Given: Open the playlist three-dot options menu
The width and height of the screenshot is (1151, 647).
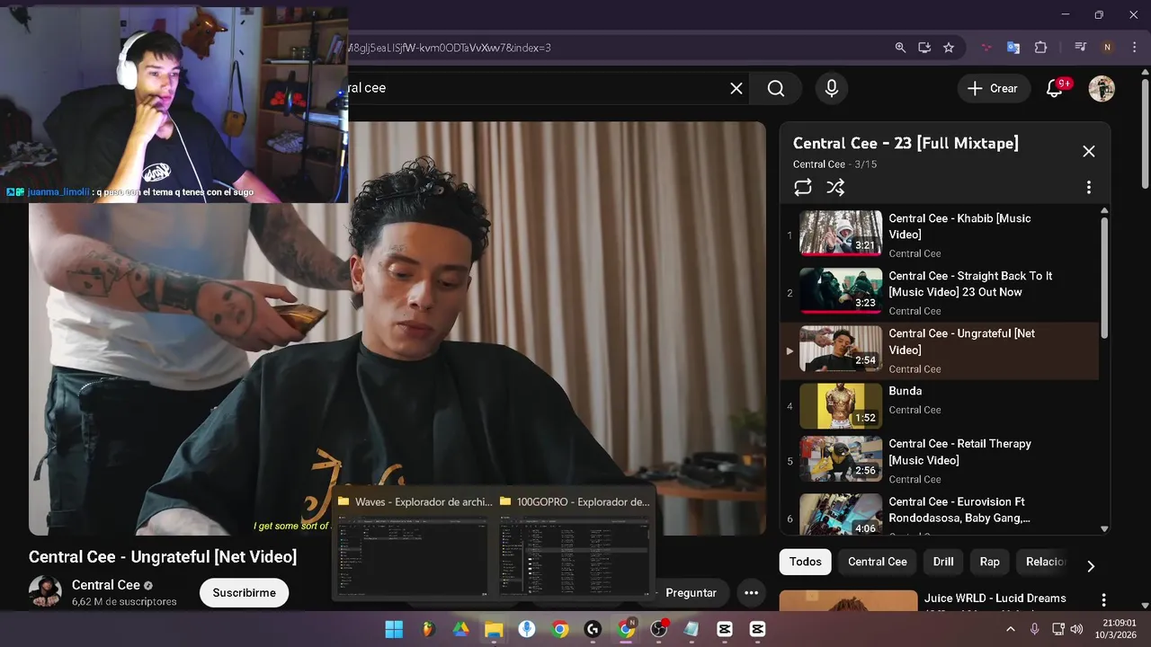Looking at the screenshot, I should (1089, 187).
